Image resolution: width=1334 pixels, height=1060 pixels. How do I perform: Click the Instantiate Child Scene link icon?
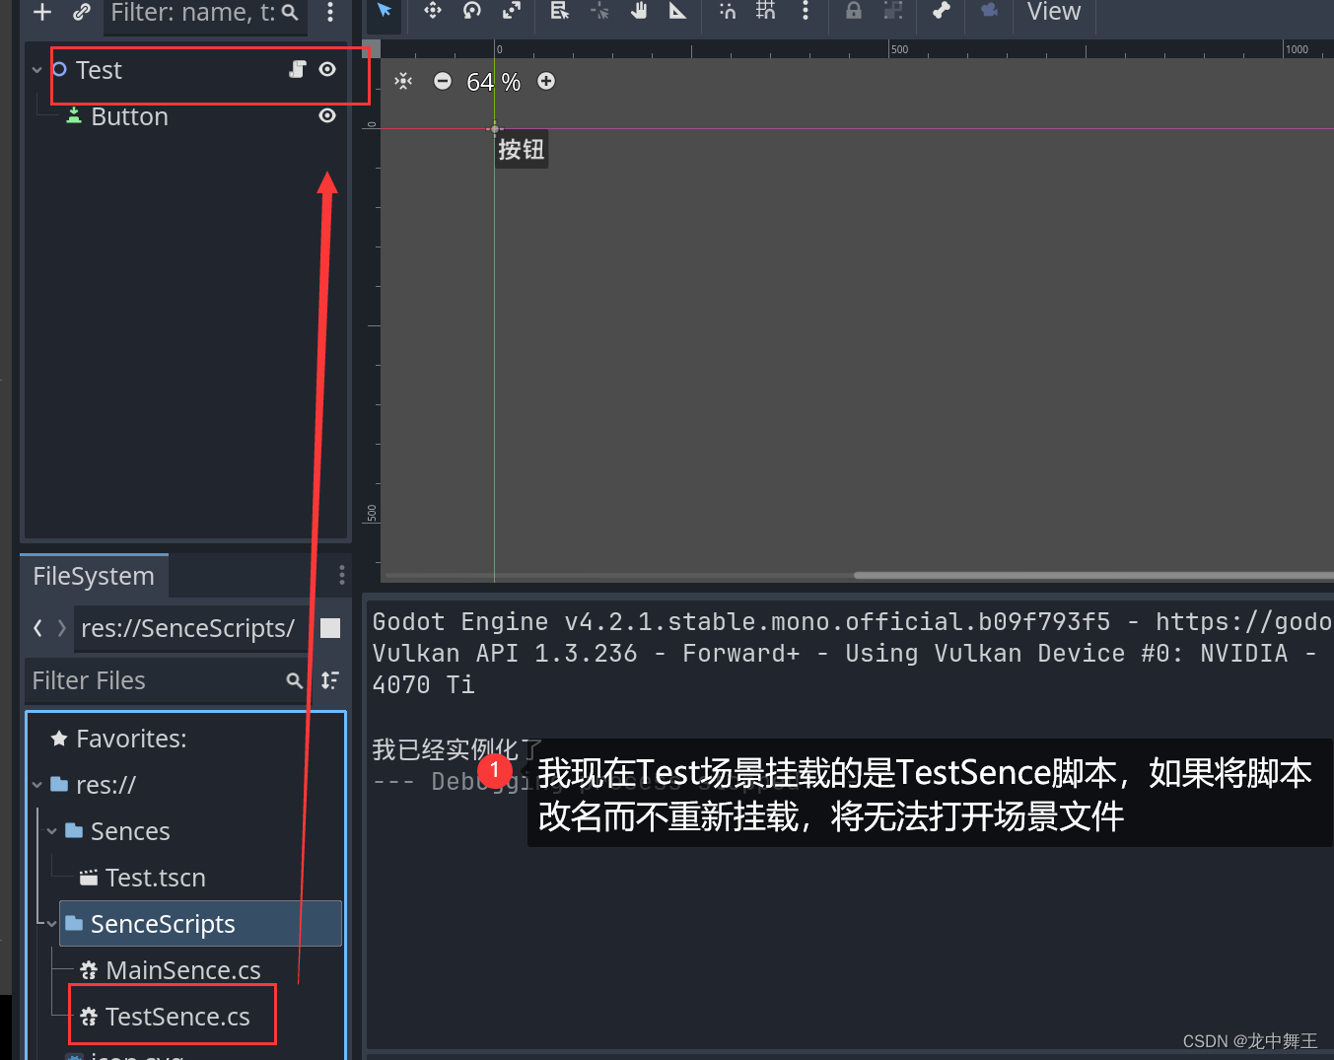pos(82,12)
